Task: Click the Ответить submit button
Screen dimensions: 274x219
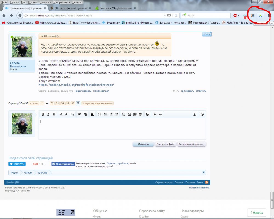Action: (x=143, y=144)
